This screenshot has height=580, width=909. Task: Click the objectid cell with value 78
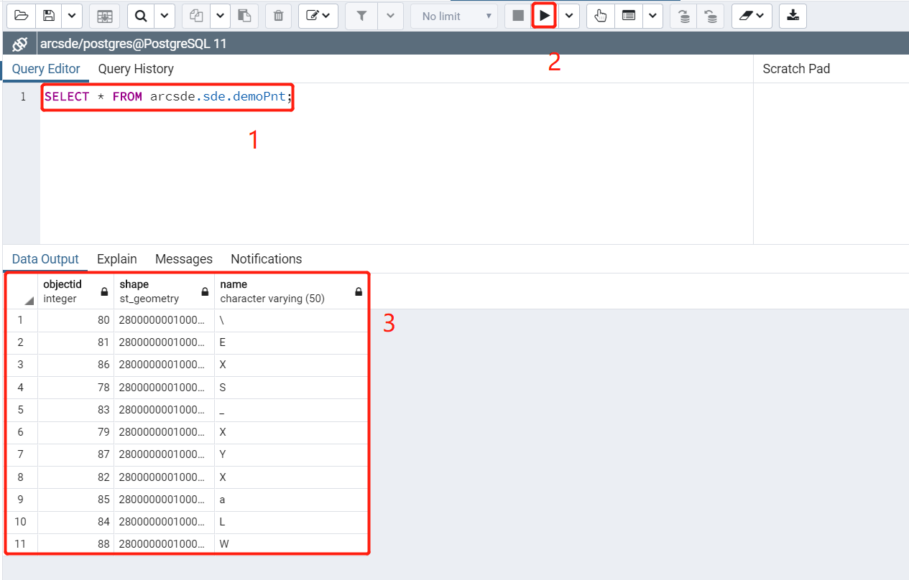(x=75, y=388)
